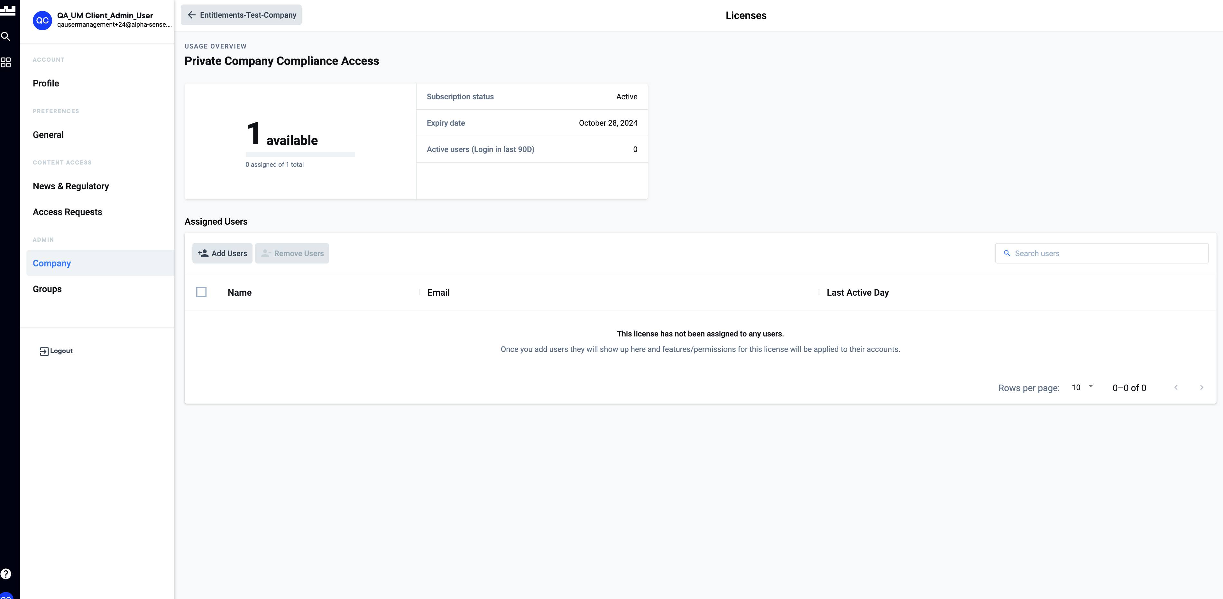Click the '0 assigned of 1 total' text
The height and width of the screenshot is (599, 1223).
pyautogui.click(x=274, y=165)
